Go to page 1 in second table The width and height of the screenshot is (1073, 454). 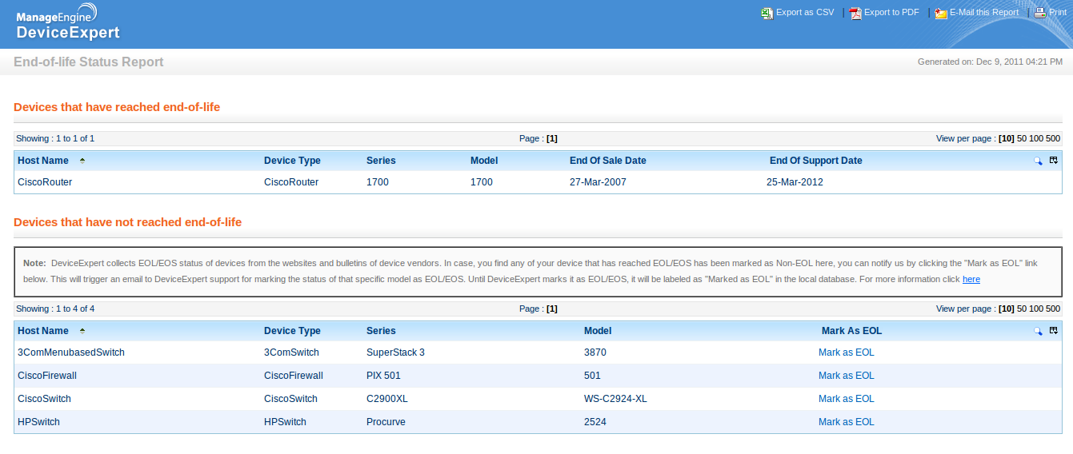[552, 309]
